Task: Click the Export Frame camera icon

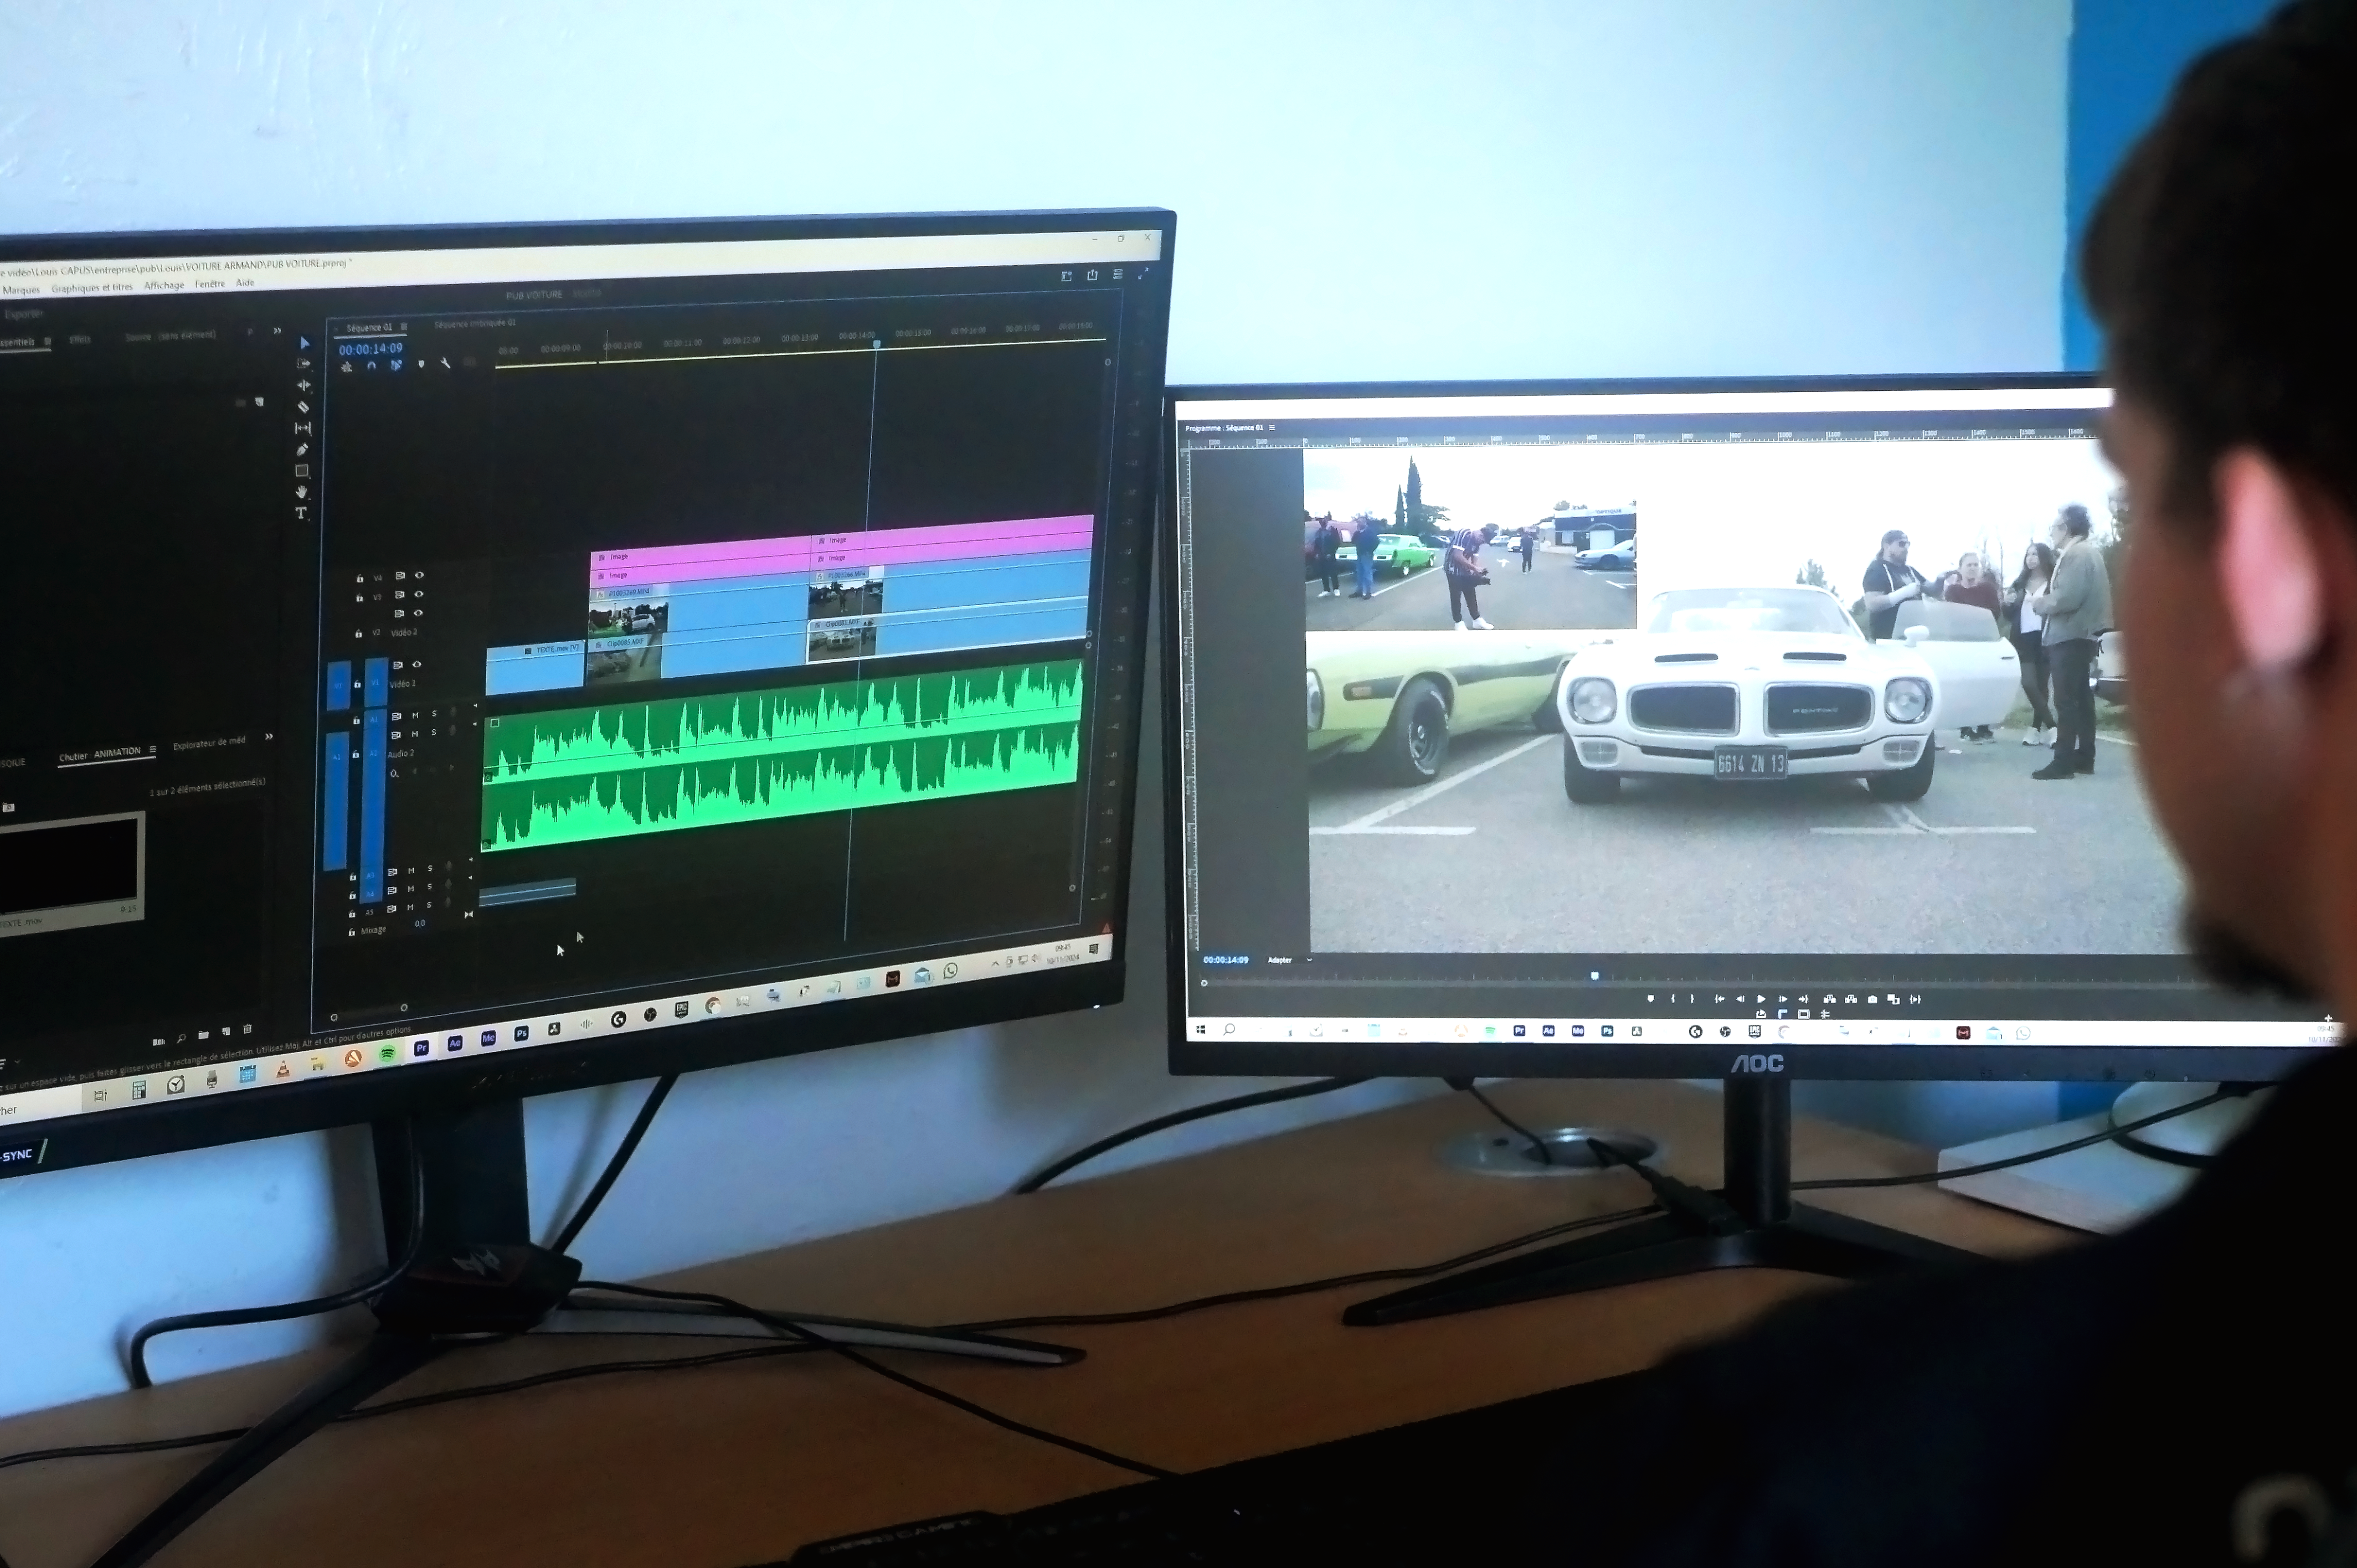Action: coord(1872,999)
